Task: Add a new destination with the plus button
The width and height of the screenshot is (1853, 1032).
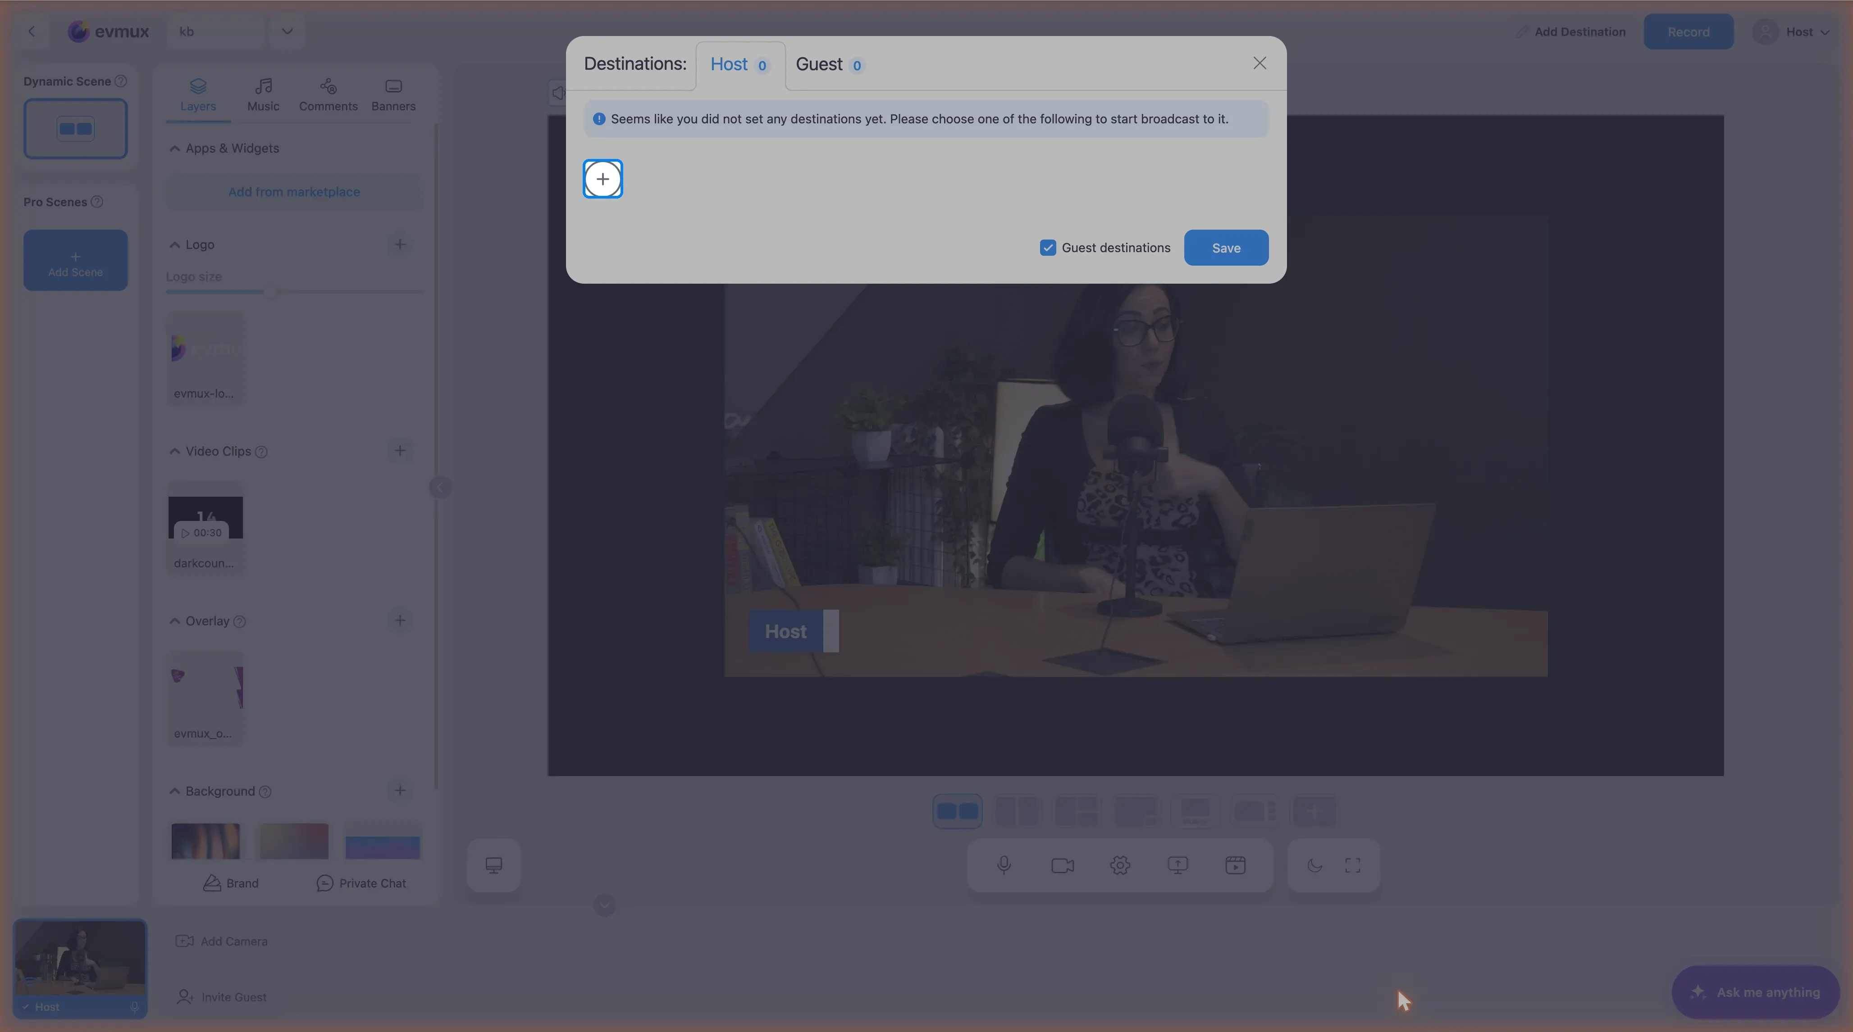Action: coord(602,179)
